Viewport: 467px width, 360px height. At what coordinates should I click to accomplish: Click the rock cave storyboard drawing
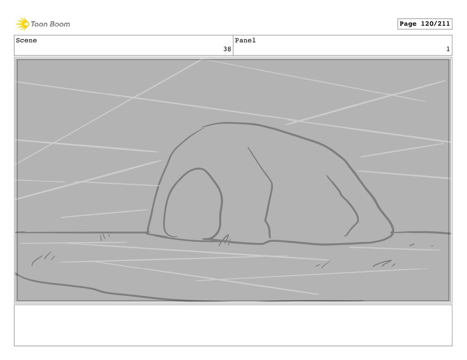pos(233,180)
